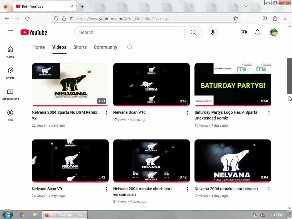Play the 0:04 Nelvana remake thumbnail

point(233,161)
